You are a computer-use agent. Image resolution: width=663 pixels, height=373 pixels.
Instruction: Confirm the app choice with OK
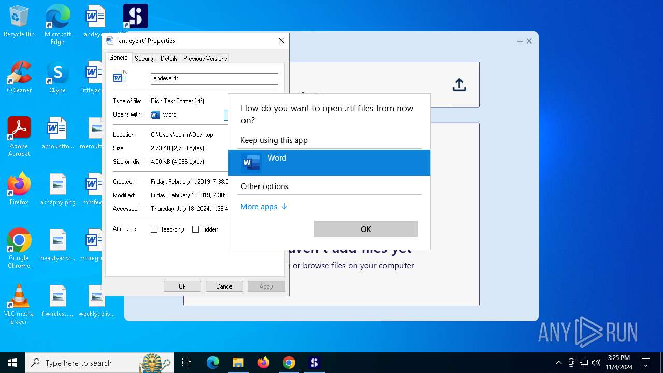pyautogui.click(x=366, y=229)
